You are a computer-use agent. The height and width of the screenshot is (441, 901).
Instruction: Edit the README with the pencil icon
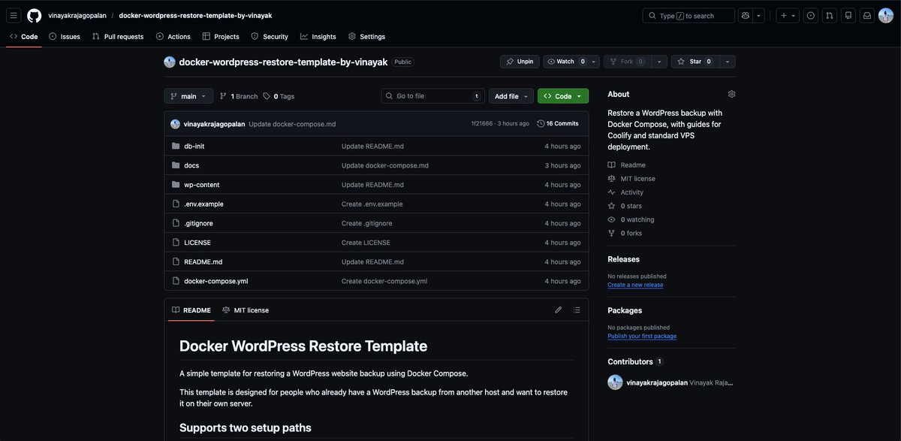559,310
